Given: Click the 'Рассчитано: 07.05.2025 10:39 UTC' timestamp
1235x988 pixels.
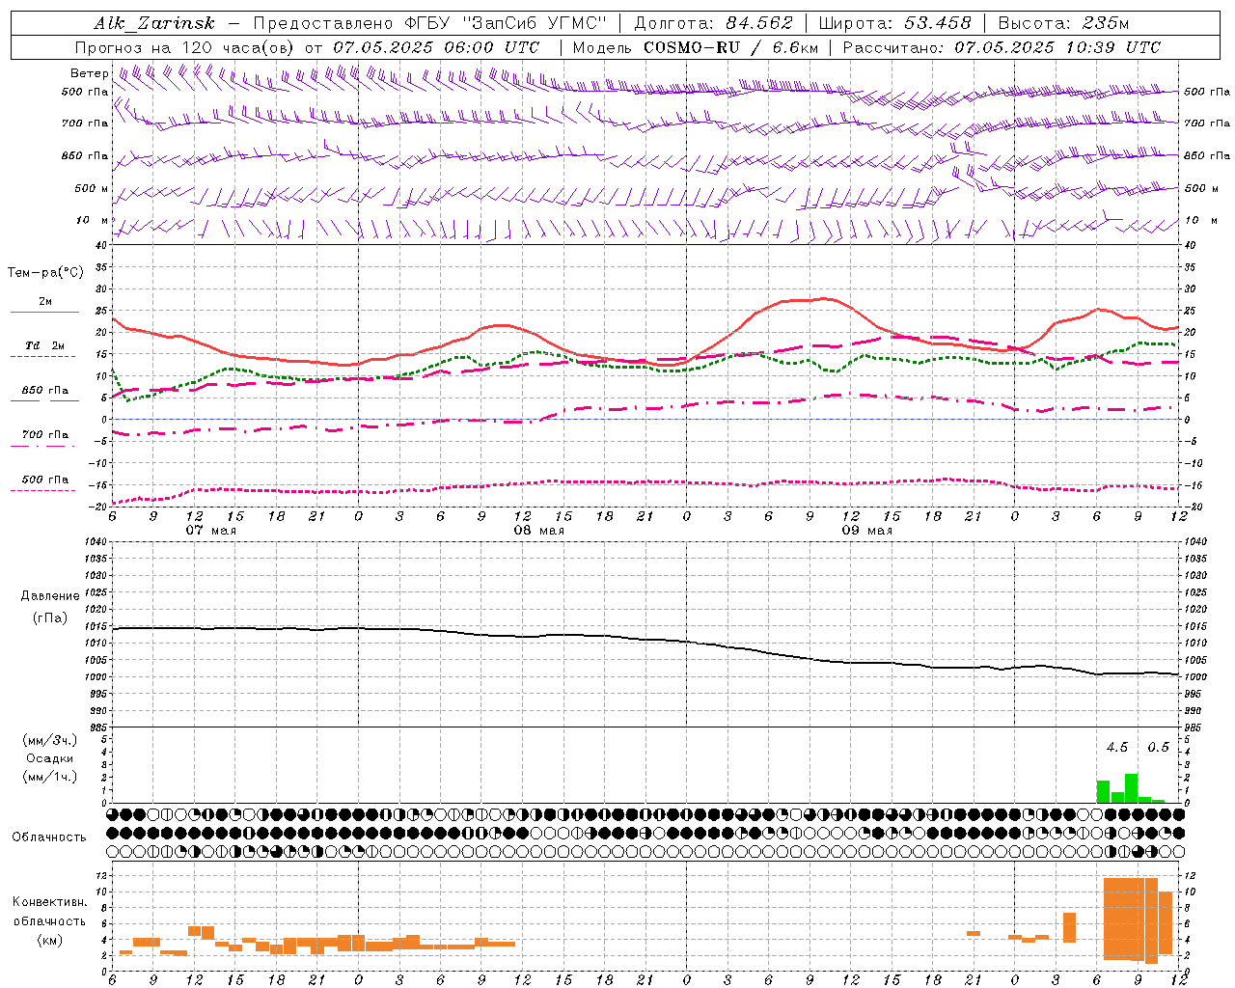Looking at the screenshot, I should pyautogui.click(x=1002, y=47).
